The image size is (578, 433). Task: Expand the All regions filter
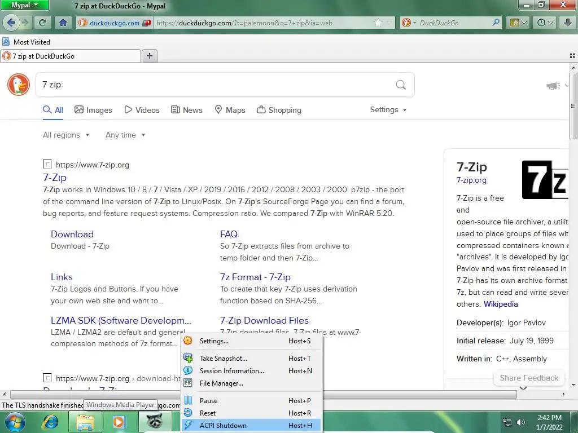click(x=66, y=135)
